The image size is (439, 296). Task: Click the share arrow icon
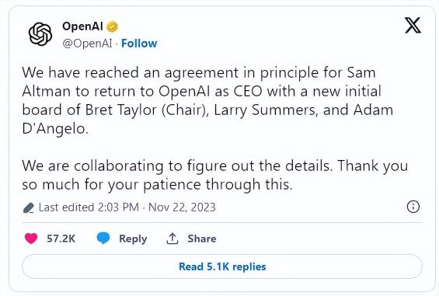(172, 239)
